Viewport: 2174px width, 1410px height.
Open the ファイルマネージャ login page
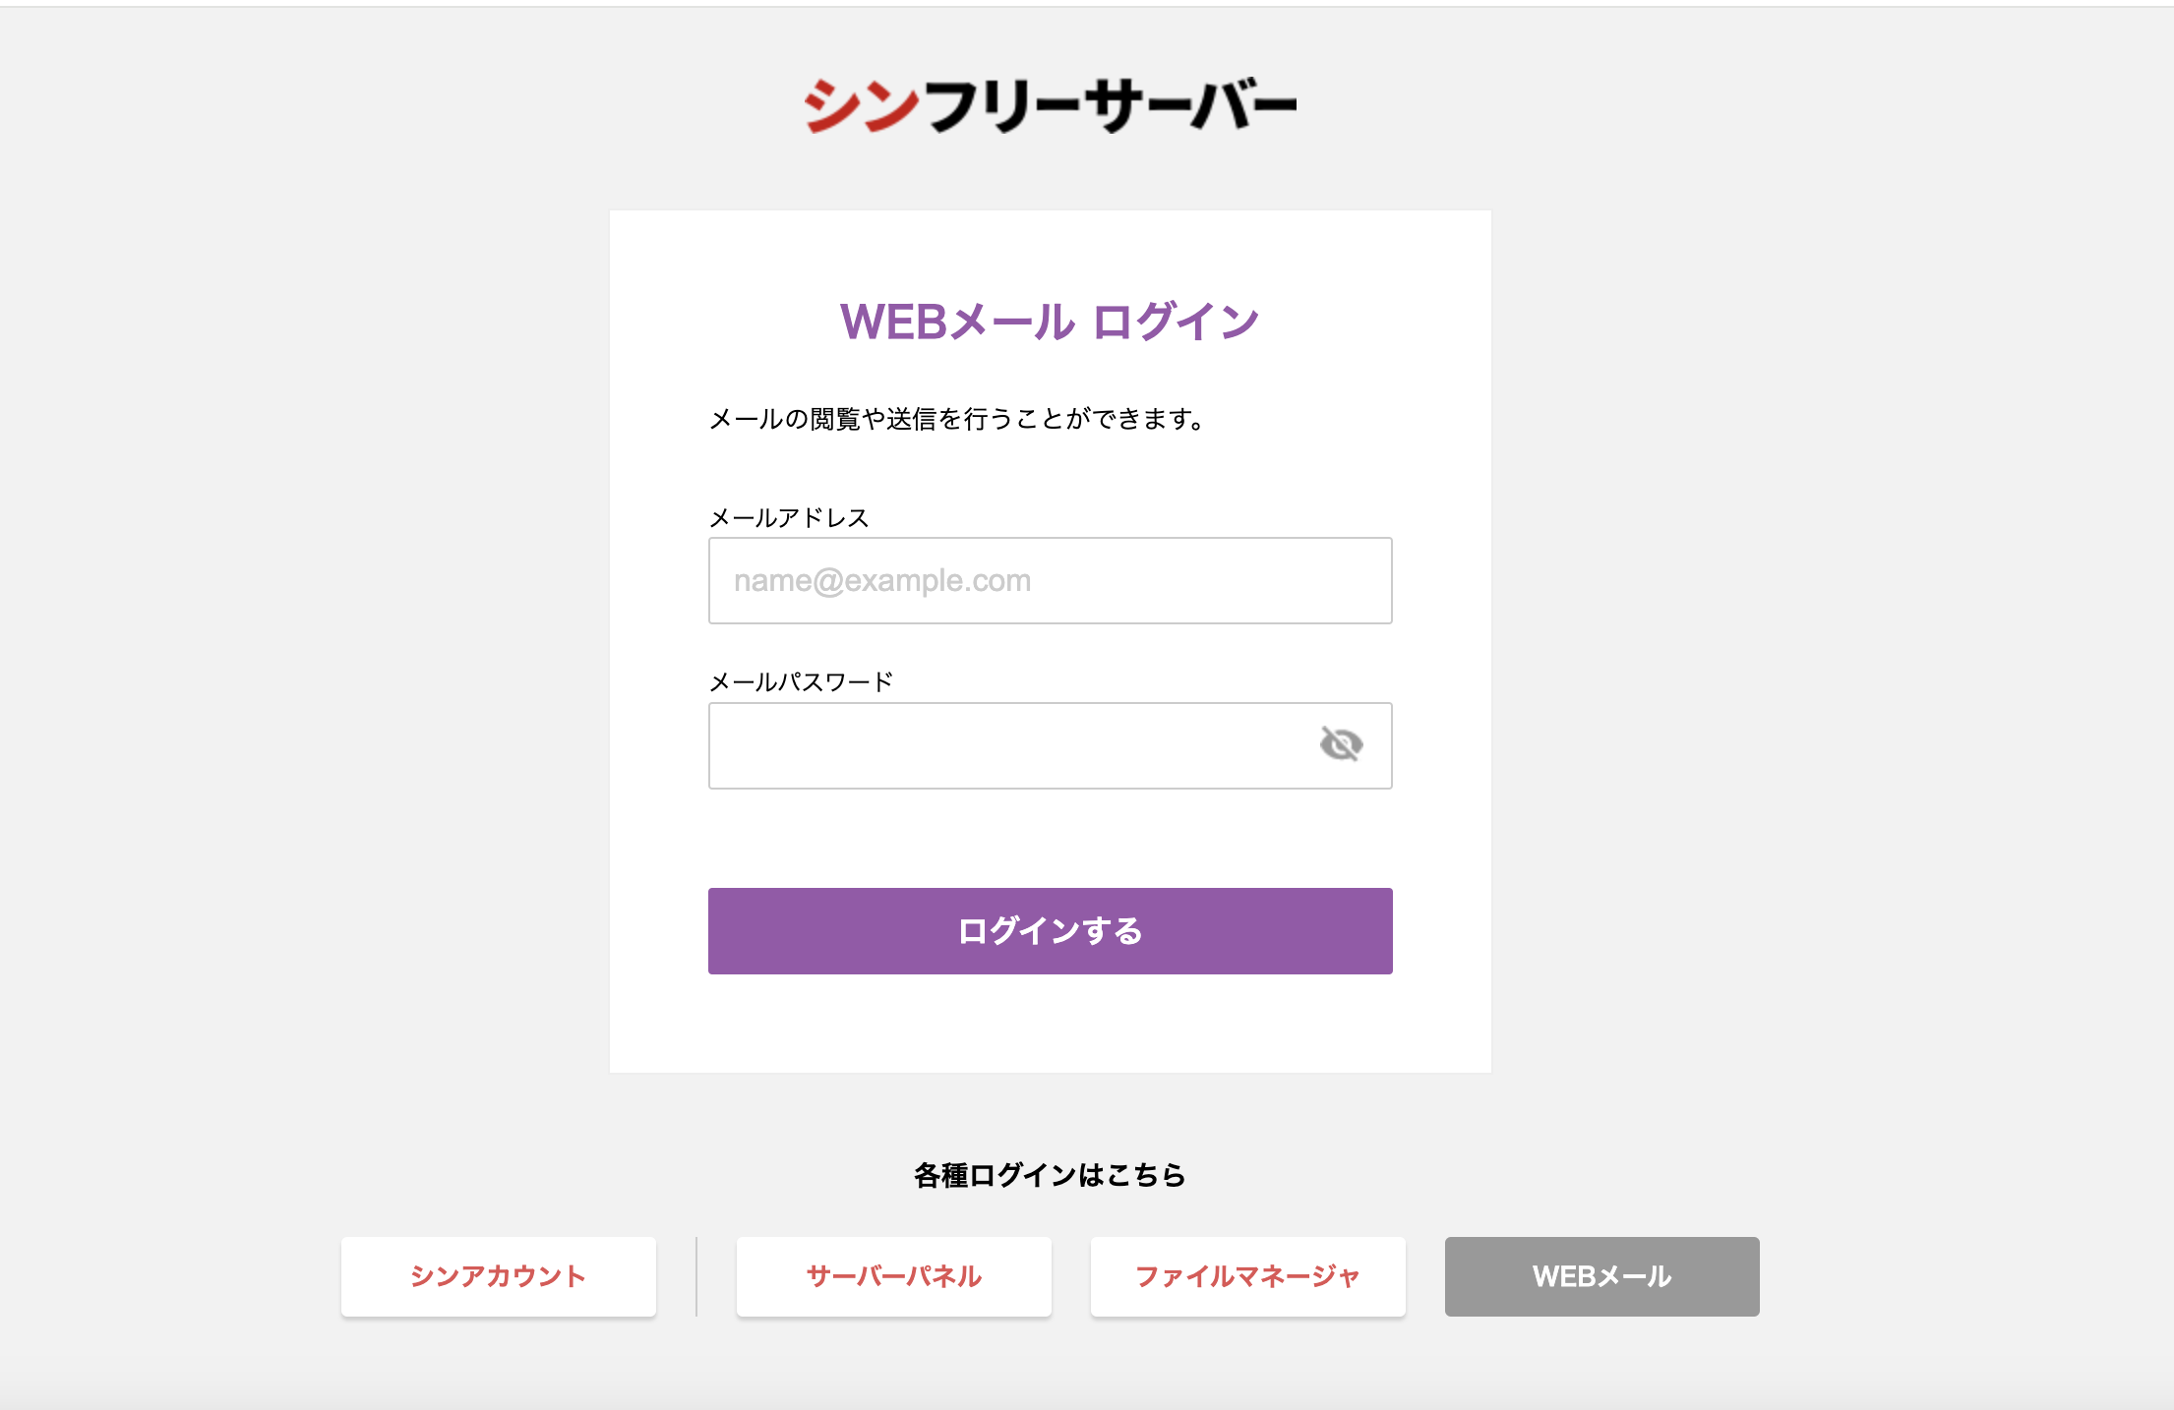coord(1247,1276)
